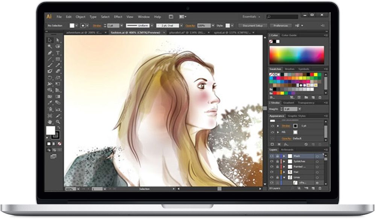Select the Pen tool
Screen dimensions: 376x221
click(50, 53)
